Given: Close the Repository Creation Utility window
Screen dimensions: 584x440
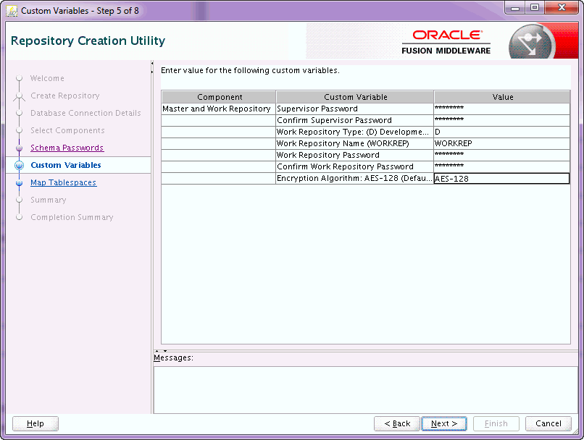Looking at the screenshot, I should point(562,8).
